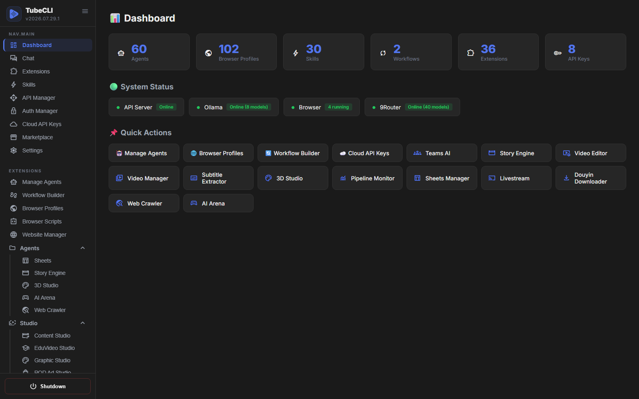Click the Video Editor quick action icon
The width and height of the screenshot is (639, 399).
[x=567, y=153]
